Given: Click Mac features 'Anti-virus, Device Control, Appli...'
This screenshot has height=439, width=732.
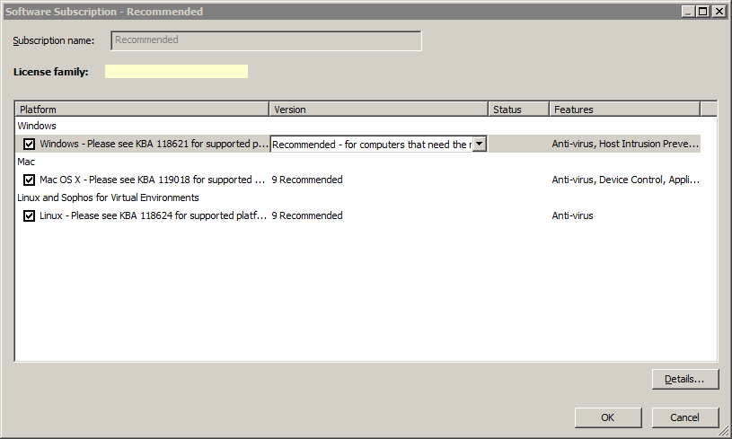Looking at the screenshot, I should [x=625, y=180].
